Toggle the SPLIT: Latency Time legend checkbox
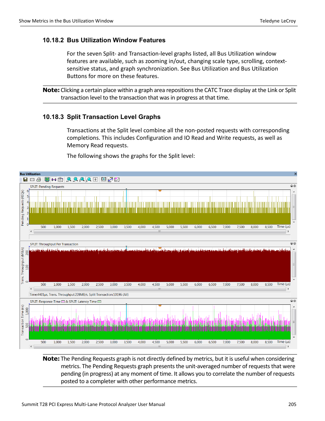The width and height of the screenshot is (325, 421). pos(99,301)
